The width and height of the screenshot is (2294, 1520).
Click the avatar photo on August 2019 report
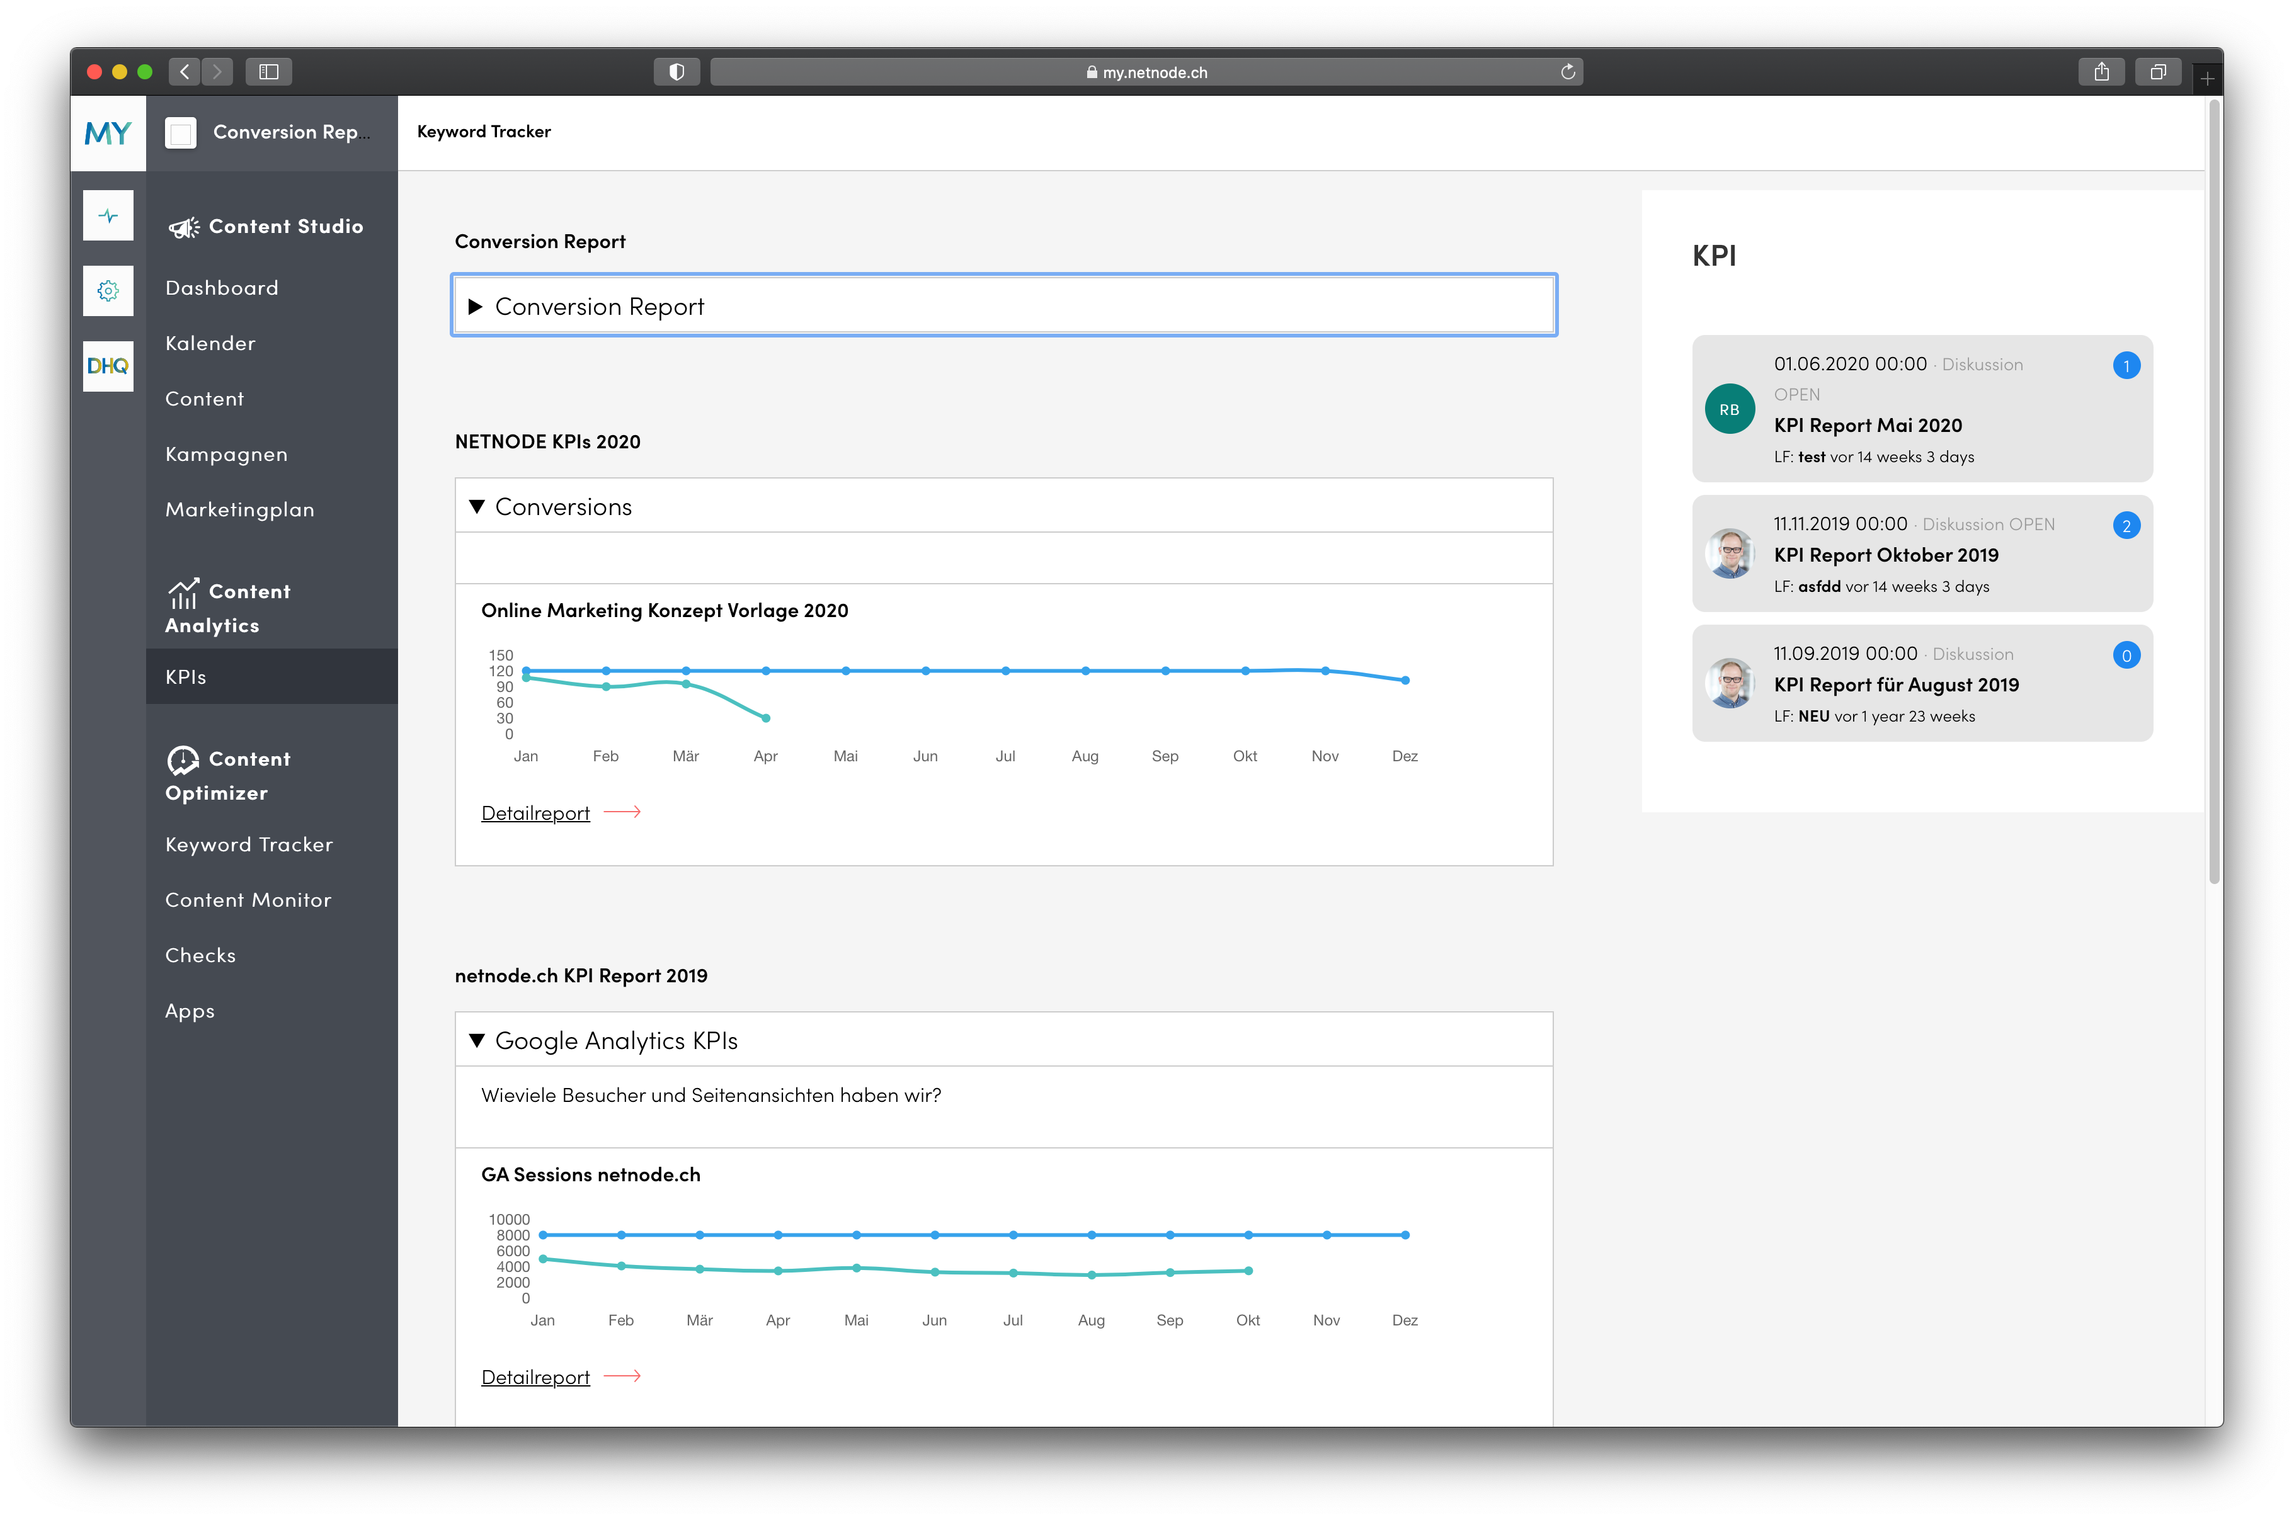point(1729,683)
